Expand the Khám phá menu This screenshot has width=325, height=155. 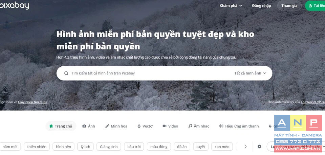(231, 6)
